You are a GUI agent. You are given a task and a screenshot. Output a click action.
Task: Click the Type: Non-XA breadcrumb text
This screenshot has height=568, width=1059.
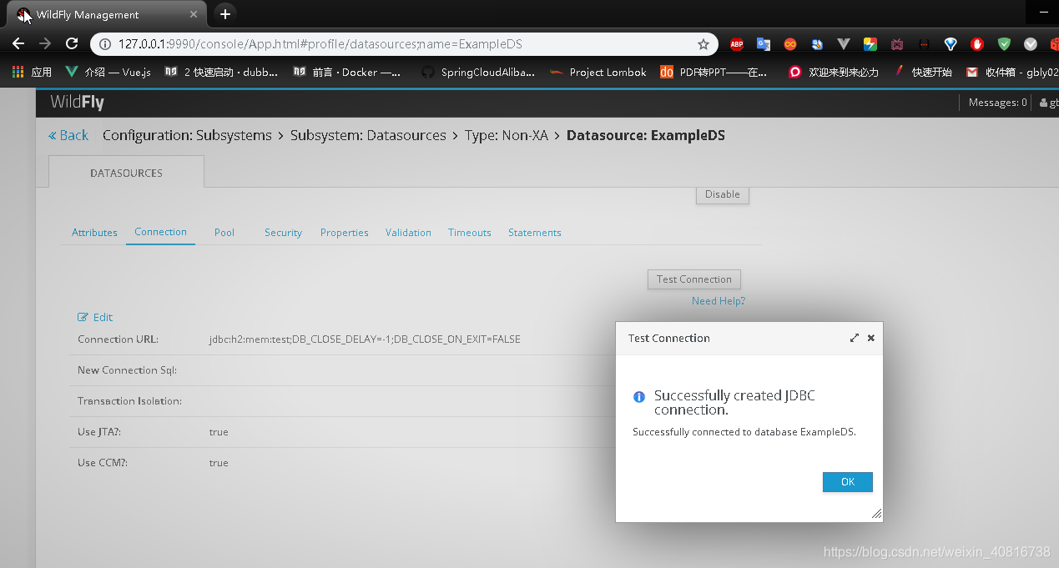(x=507, y=135)
